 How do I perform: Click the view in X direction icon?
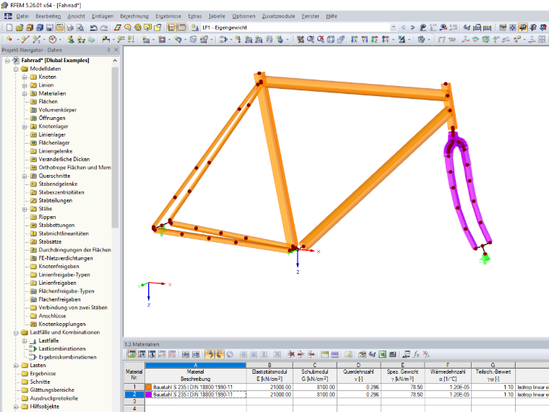click(355, 40)
